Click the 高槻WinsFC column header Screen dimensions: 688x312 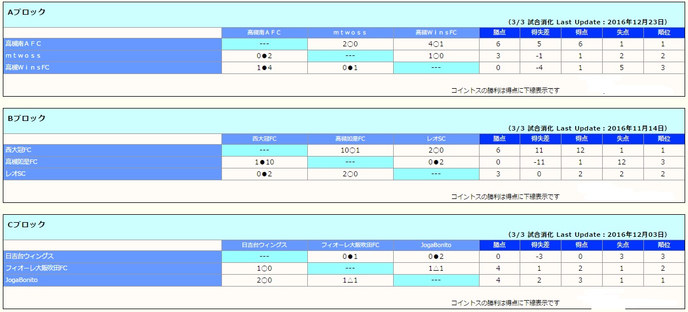pos(436,33)
